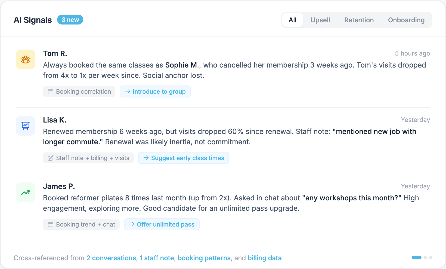The image size is (446, 269).
Task: Click the pencil icon in Staff note tag
Action: (x=51, y=158)
